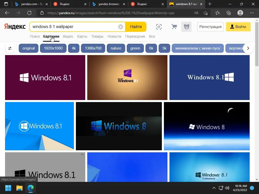
Task: Open the Windows 8.1 Professional thumbnail
Action: (209, 167)
